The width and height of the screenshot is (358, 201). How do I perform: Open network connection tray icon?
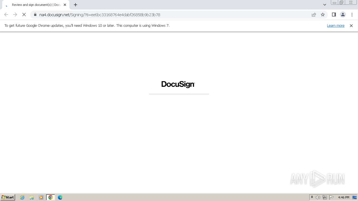pyautogui.click(x=325, y=197)
